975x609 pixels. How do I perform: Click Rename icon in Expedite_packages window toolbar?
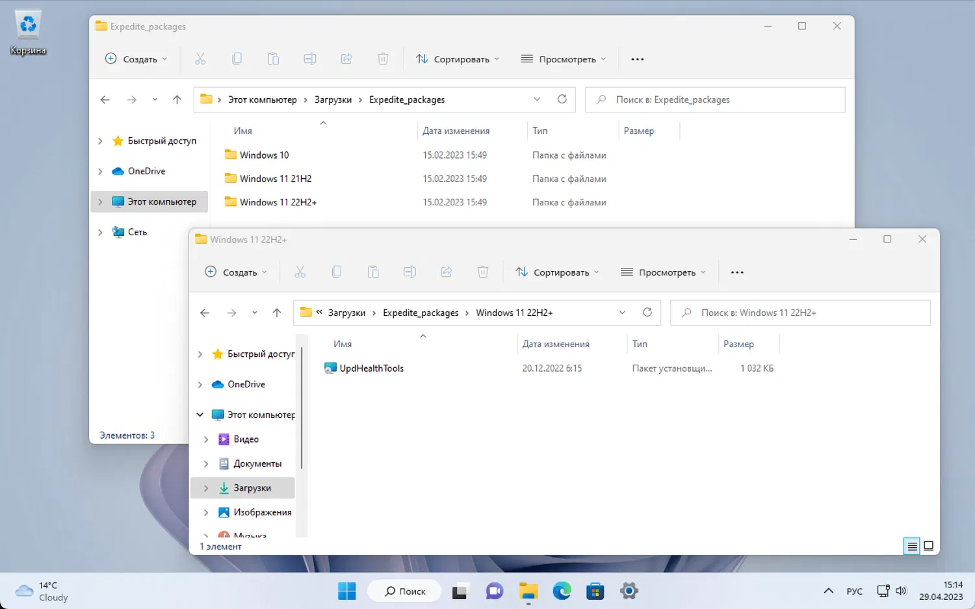310,59
